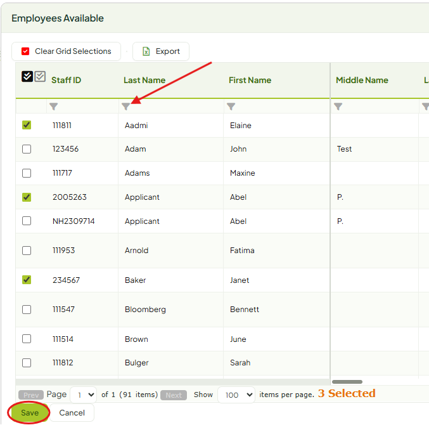This screenshot has width=429, height=425.
Task: Click the Middle Name cell Test
Action: 344,149
